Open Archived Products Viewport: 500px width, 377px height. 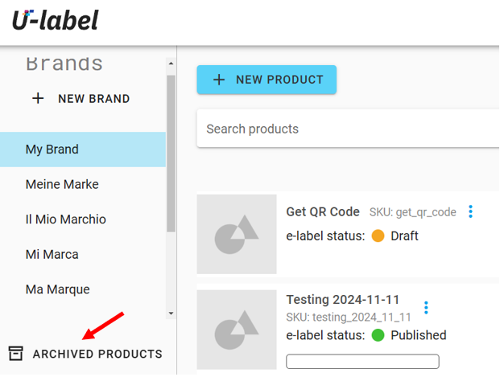click(97, 354)
